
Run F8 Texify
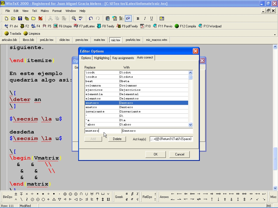[106, 26]
